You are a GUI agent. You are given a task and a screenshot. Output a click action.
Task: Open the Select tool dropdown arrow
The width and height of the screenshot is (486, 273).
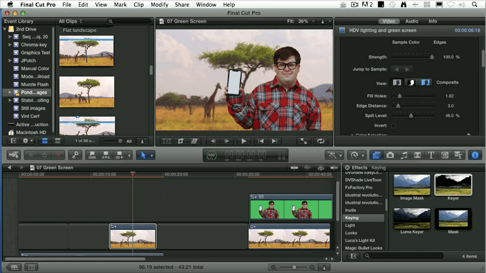151,155
